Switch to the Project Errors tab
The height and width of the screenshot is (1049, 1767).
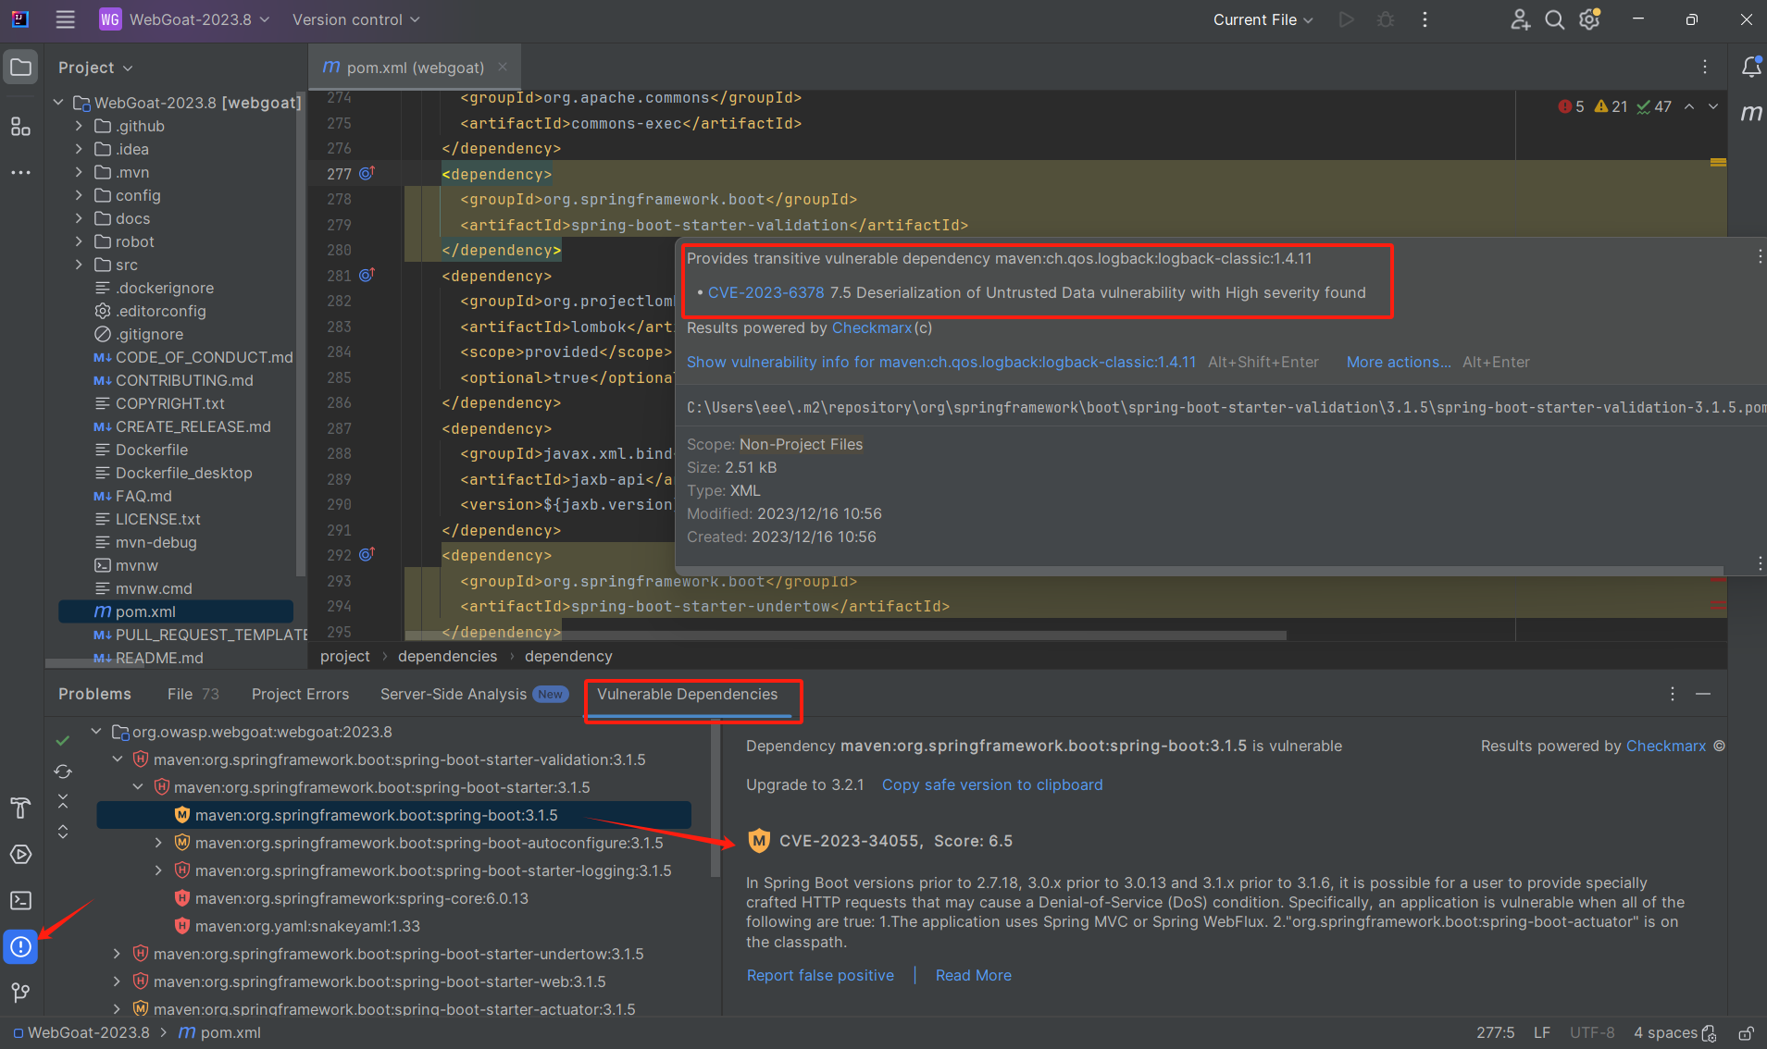[300, 694]
